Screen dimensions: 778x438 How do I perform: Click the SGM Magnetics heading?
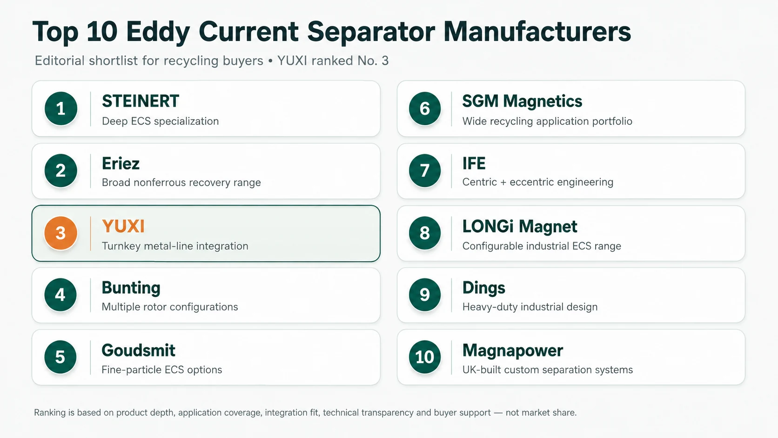(x=522, y=101)
